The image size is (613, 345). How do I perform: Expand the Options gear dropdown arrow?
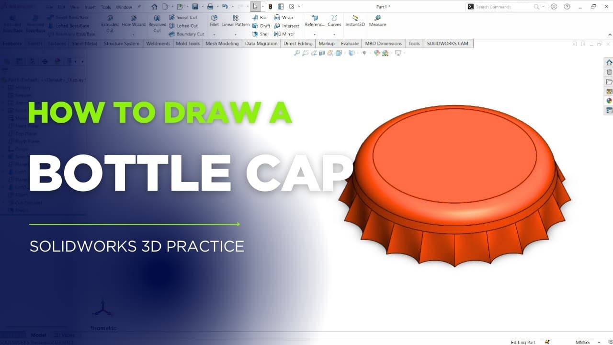[299, 7]
